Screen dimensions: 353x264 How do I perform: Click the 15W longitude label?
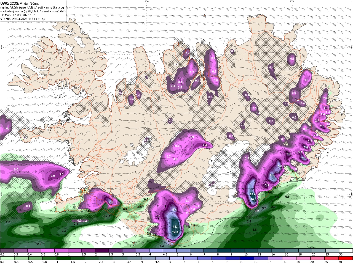292,1
